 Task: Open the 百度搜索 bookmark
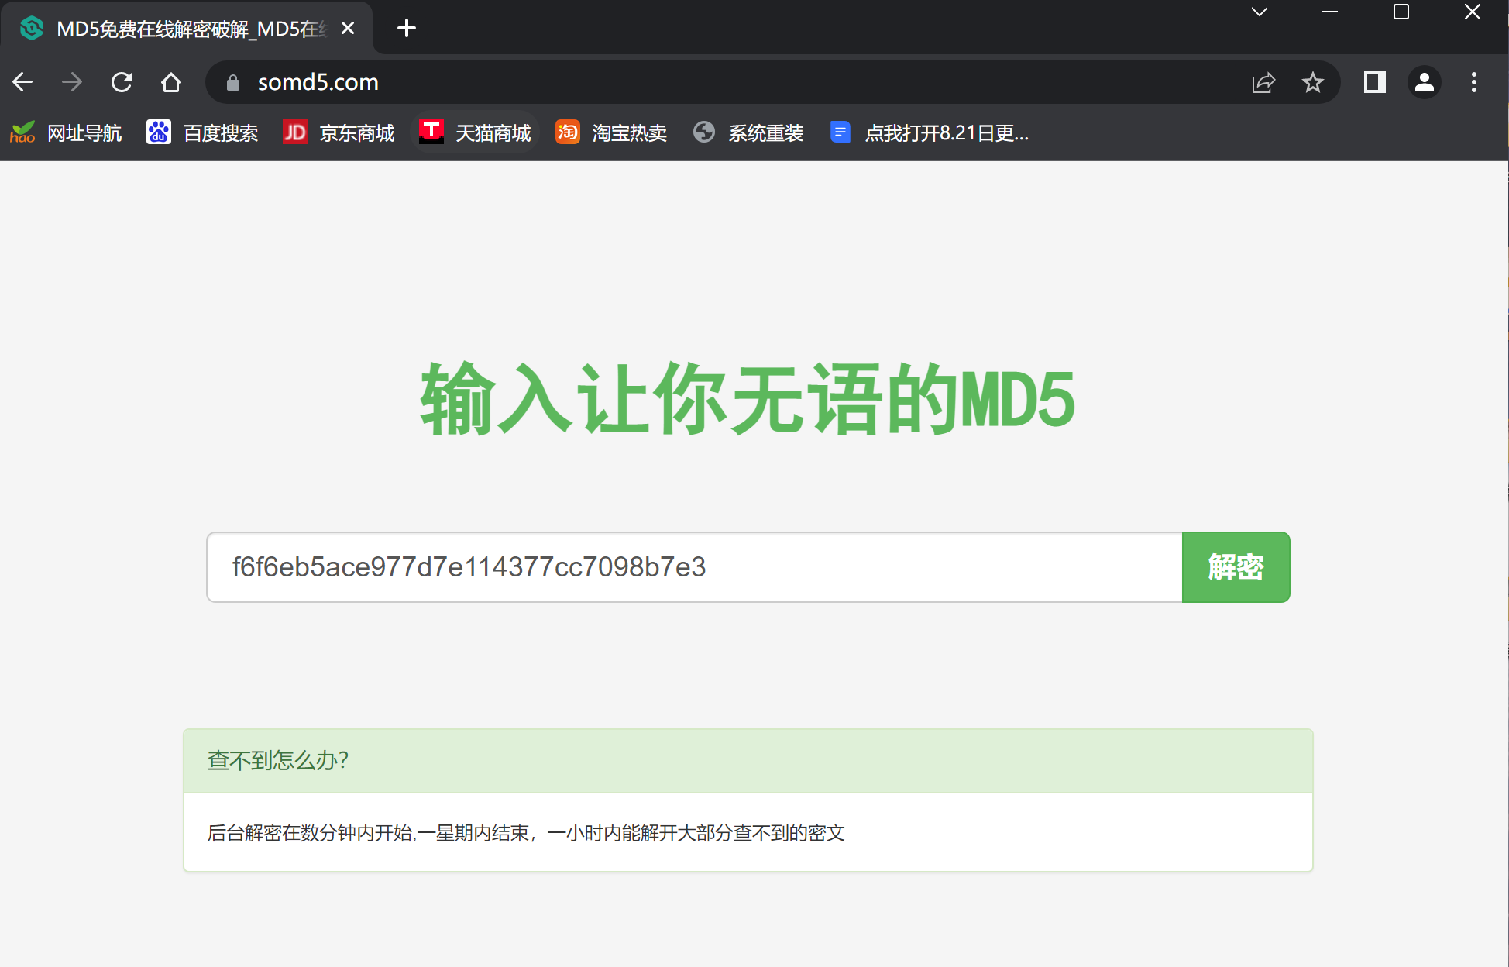tap(202, 133)
